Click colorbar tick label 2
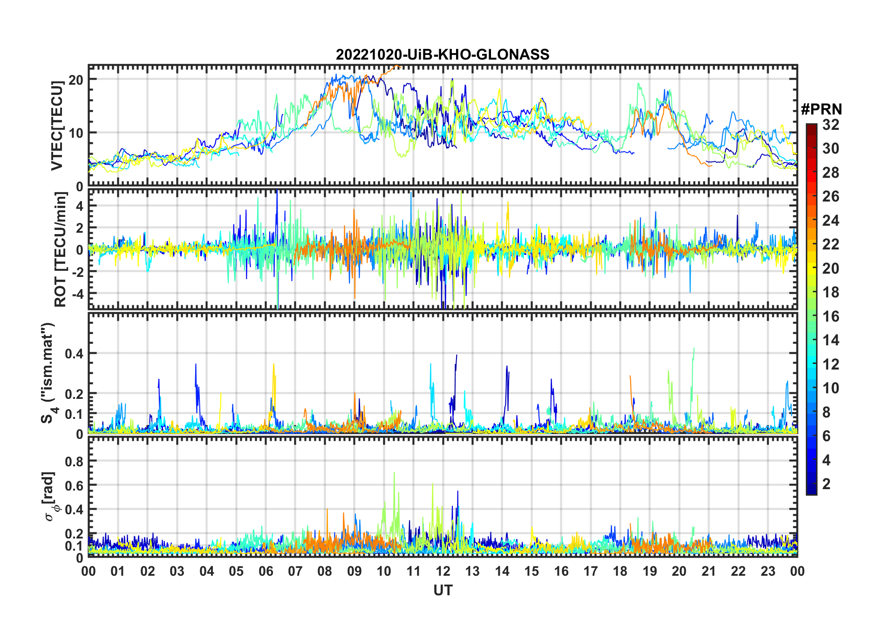 tap(826, 484)
